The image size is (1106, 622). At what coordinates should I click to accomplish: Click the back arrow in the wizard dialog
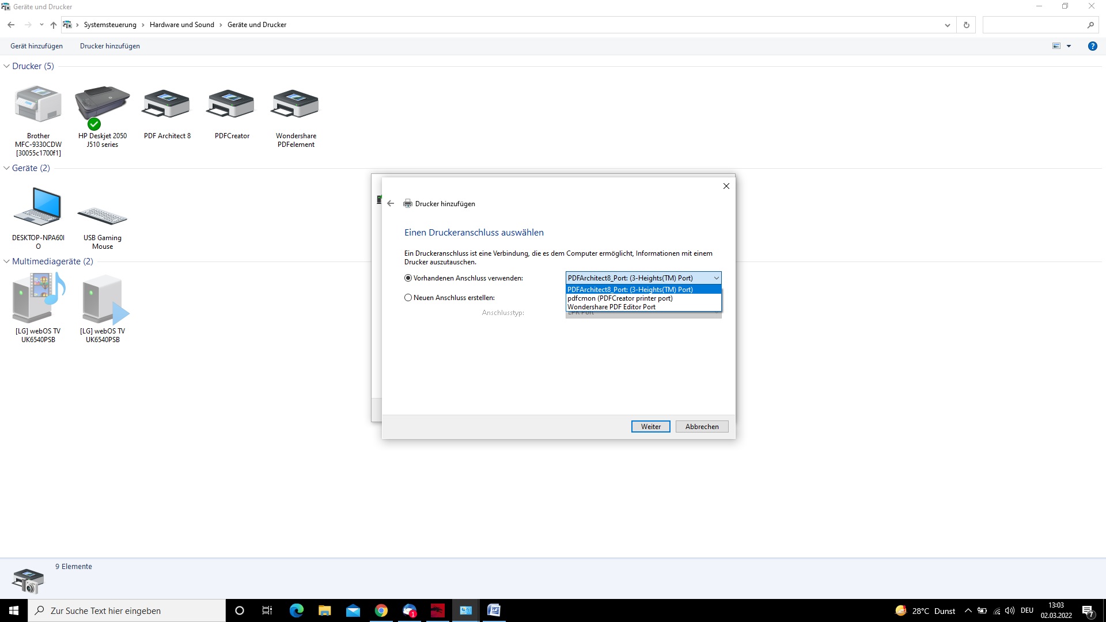coord(391,203)
